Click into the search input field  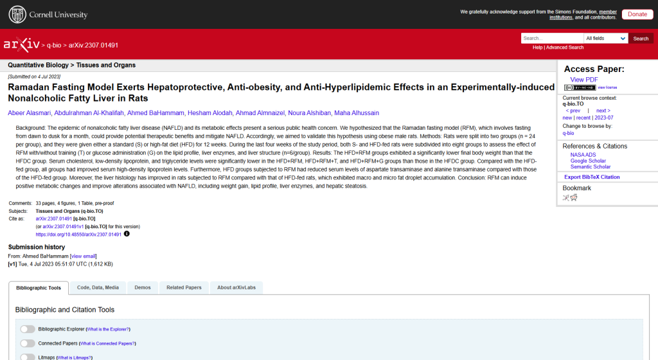click(x=551, y=39)
